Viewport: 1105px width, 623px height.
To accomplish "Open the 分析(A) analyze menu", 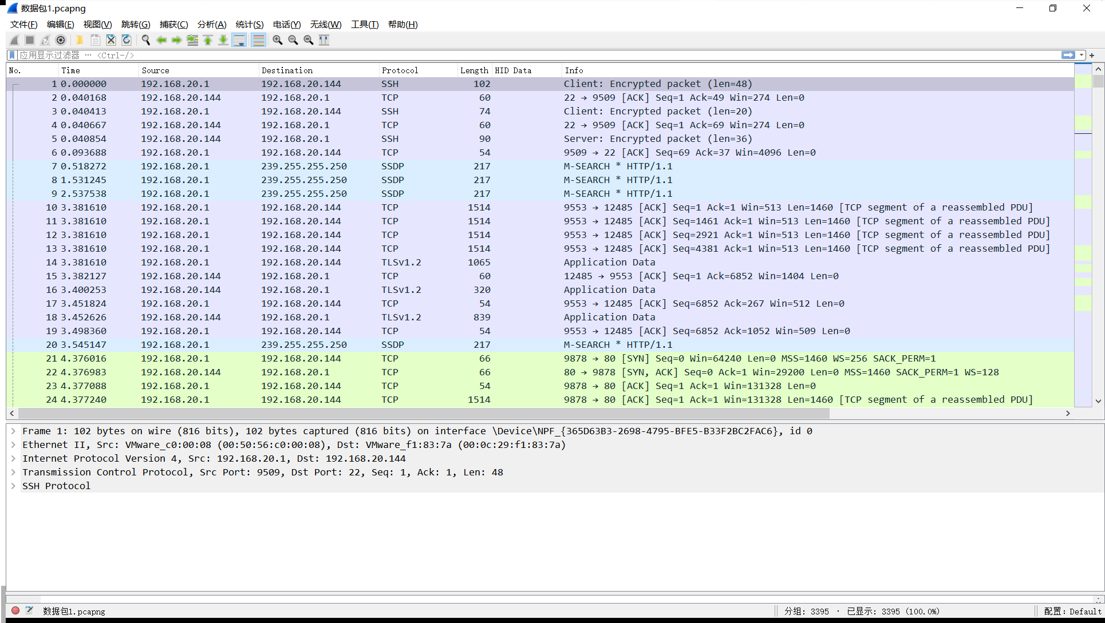I will (x=212, y=25).
